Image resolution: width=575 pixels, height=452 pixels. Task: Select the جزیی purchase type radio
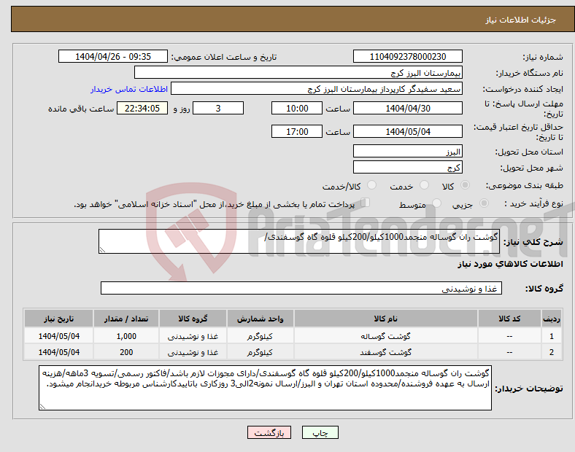tap(484, 203)
